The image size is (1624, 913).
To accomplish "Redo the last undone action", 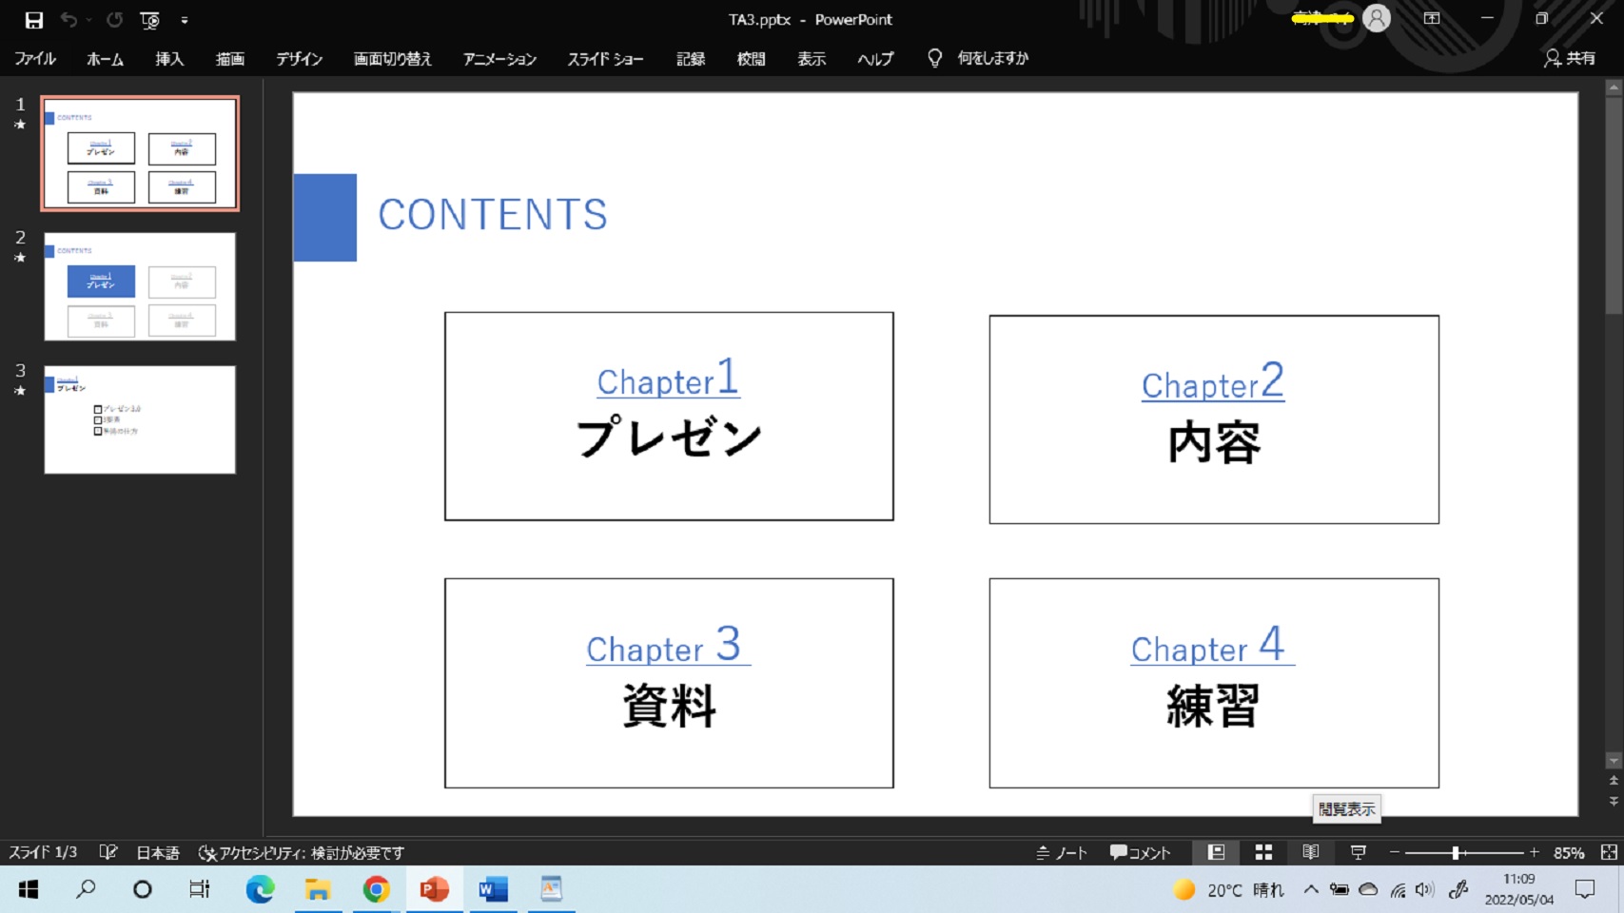I will click(x=115, y=20).
